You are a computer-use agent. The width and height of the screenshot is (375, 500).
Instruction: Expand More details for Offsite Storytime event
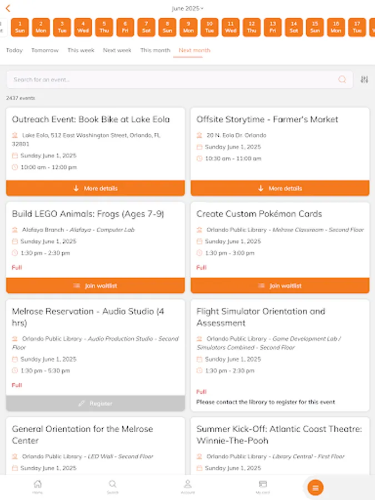(280, 188)
